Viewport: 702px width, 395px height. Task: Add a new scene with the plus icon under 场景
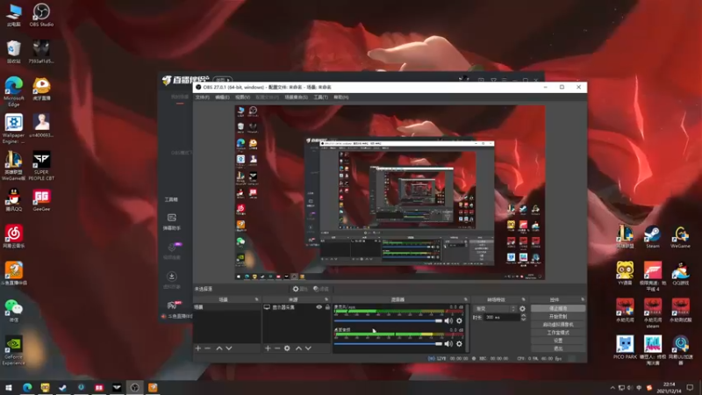tap(198, 348)
